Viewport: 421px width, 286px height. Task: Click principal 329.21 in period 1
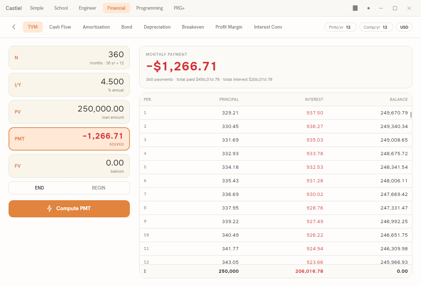pyautogui.click(x=230, y=113)
